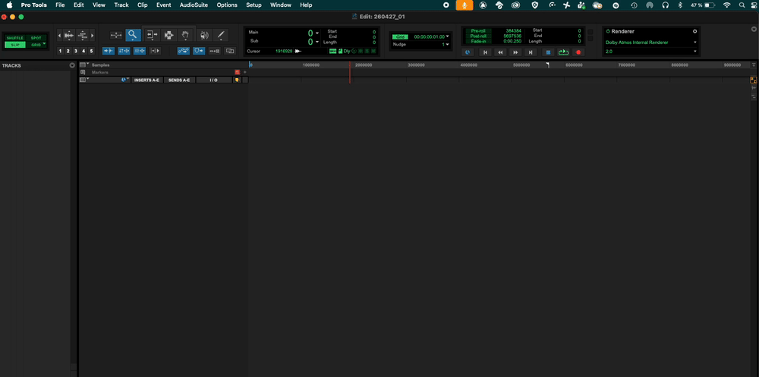This screenshot has width=759, height=377.
Task: Open the Clip menu
Action: [143, 5]
